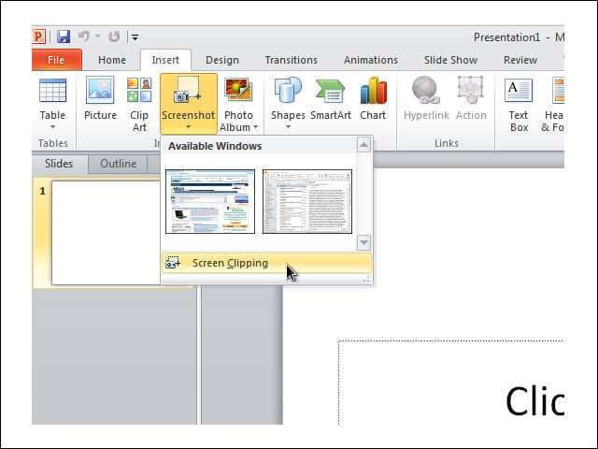Switch to the Outline pane tab
Screen dimensions: 598x449
[119, 164]
